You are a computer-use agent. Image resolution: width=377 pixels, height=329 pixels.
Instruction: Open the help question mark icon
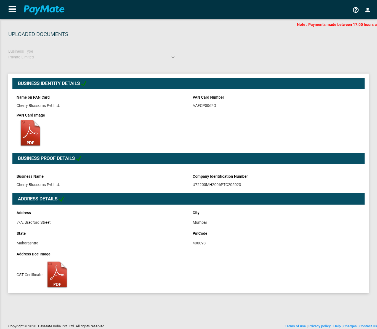tap(356, 10)
